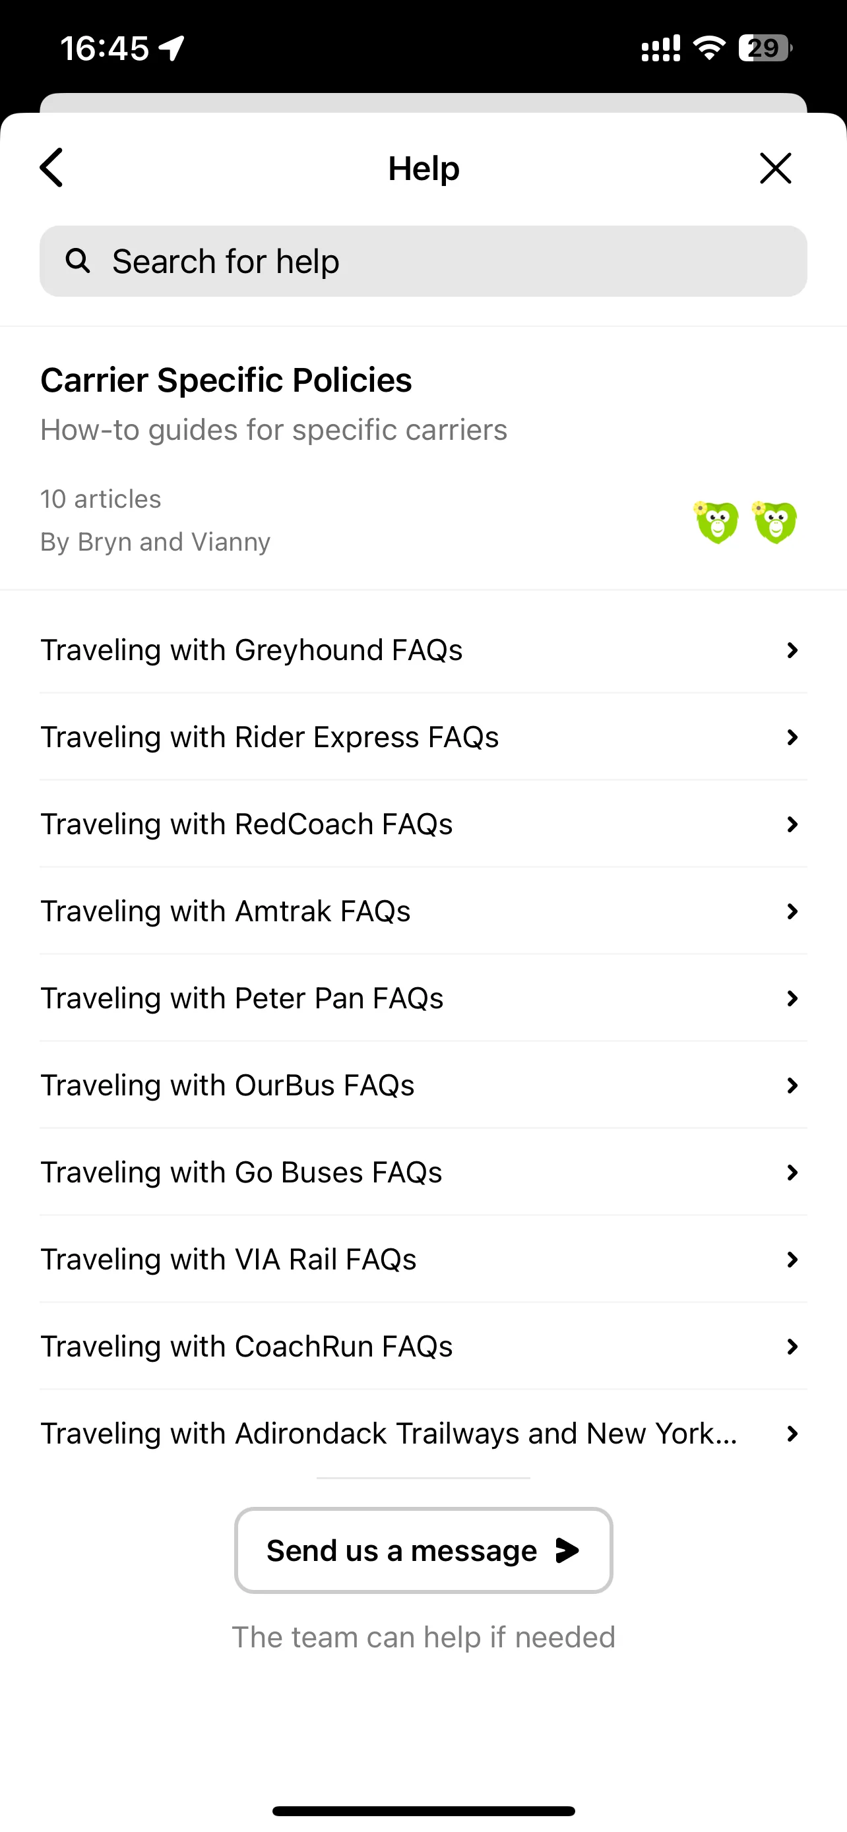Viewport: 847px width, 1832px height.
Task: Focus the Search for help field
Action: point(423,261)
